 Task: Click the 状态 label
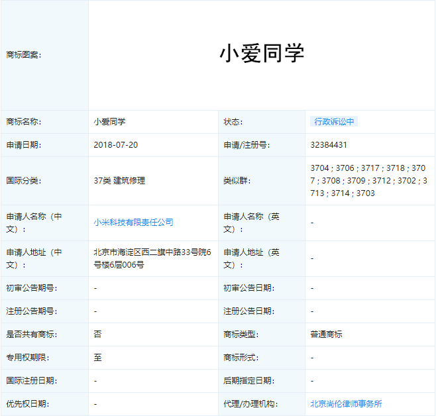[233, 122]
